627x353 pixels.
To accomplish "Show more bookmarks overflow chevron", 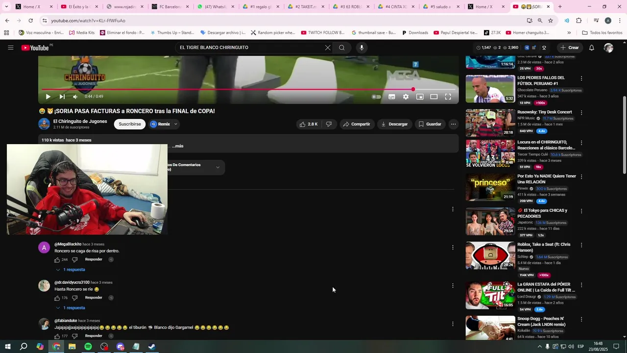I will 569,33.
